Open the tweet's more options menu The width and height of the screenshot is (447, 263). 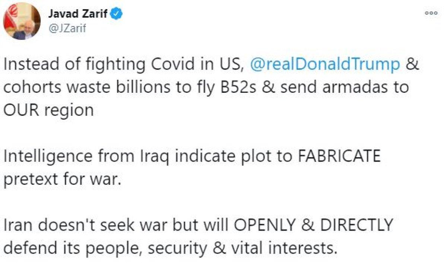[431, 13]
